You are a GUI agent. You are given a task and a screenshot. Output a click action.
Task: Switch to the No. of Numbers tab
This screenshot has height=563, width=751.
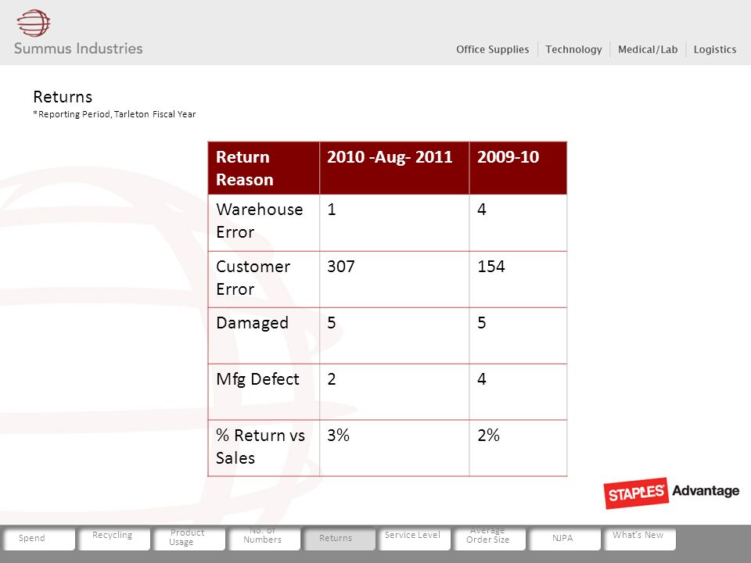pos(264,539)
